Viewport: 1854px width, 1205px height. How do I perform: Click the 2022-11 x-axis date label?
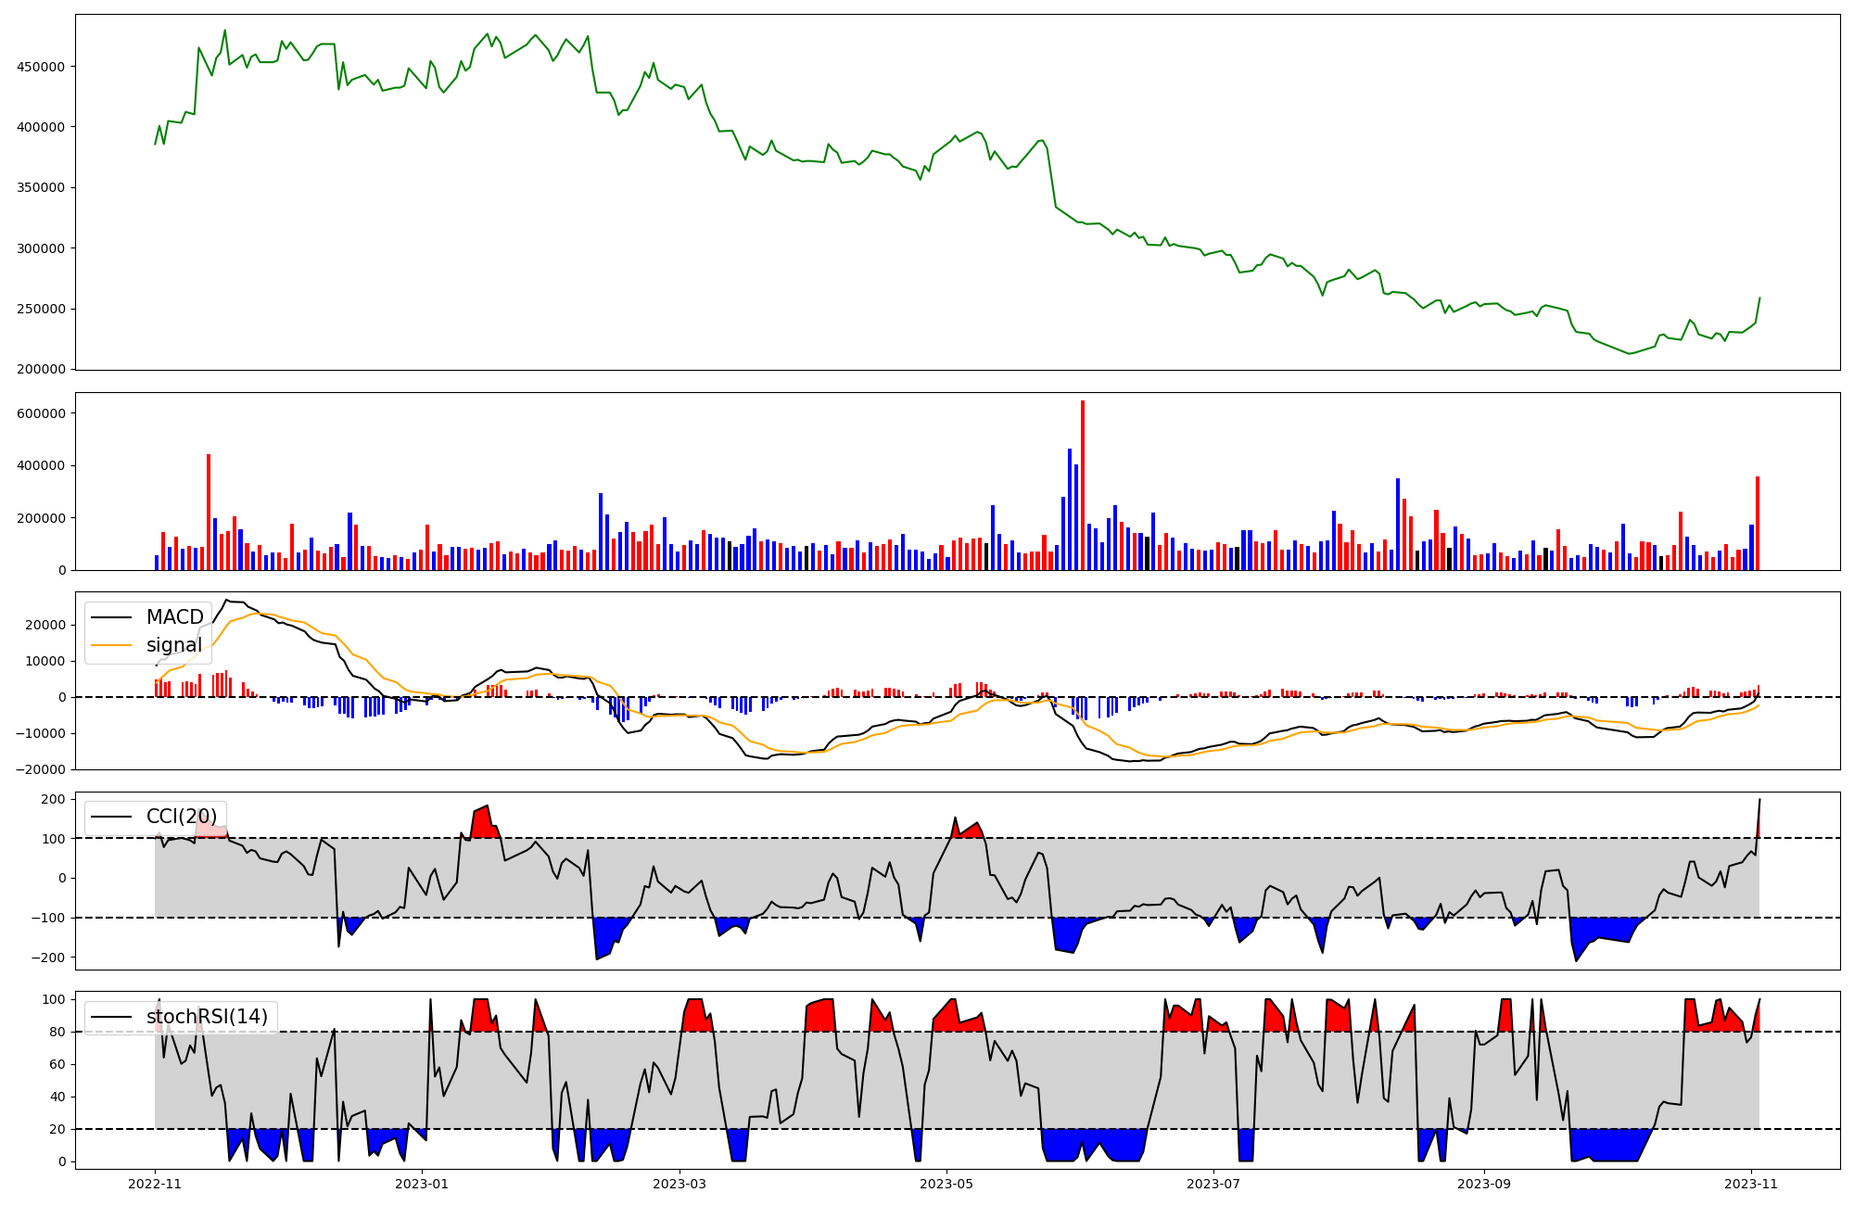(x=155, y=1184)
